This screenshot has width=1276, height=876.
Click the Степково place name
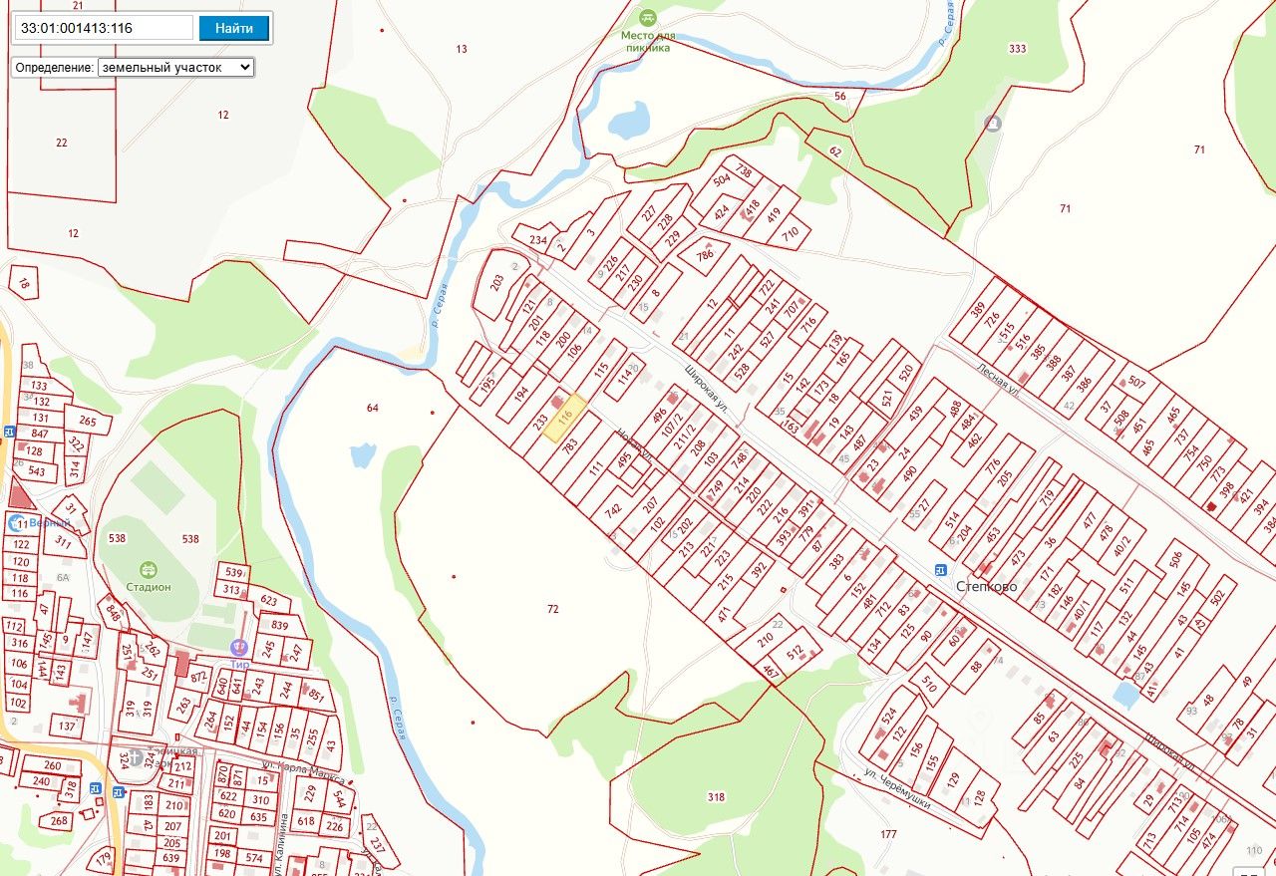coord(987,586)
